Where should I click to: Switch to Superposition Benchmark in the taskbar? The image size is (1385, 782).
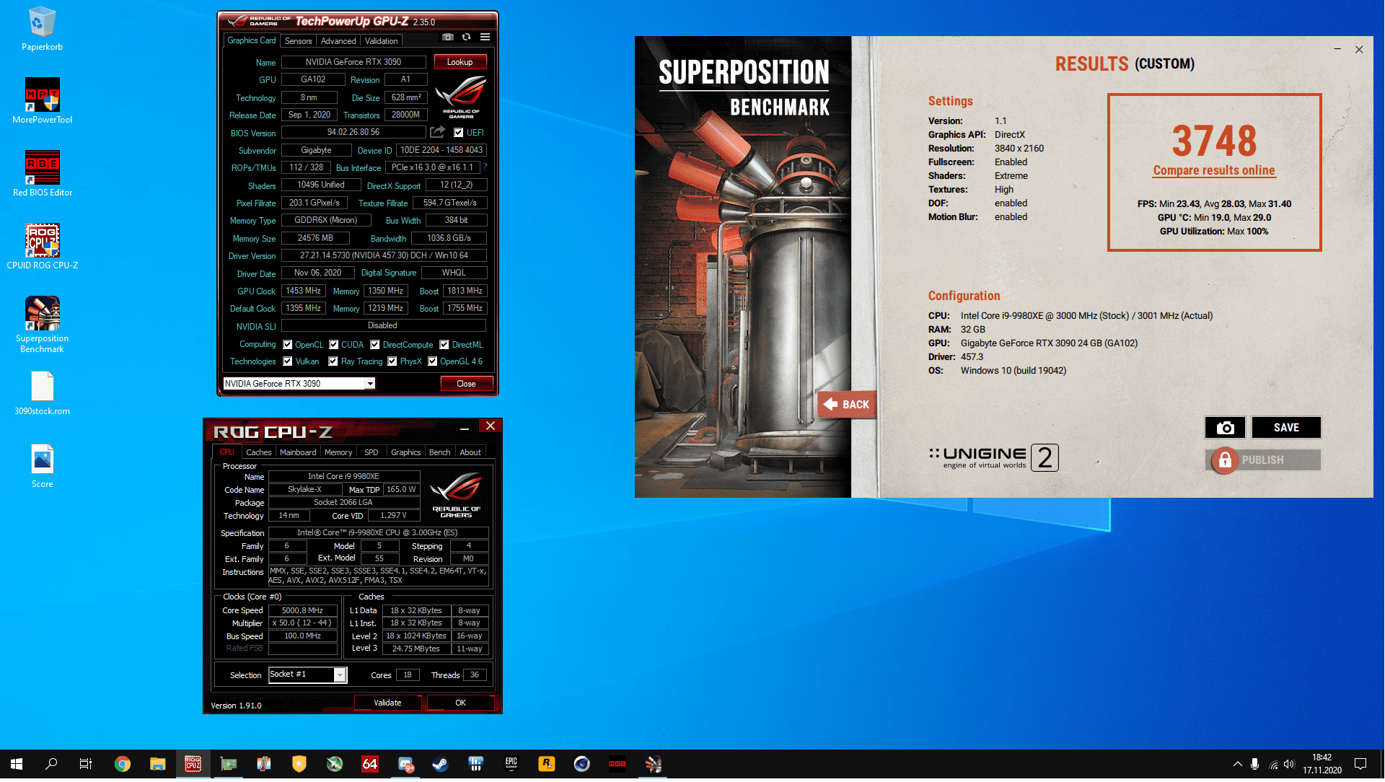tap(653, 764)
